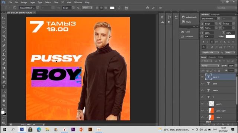
Task: Right align text in options bar
Action: click(106, 8)
